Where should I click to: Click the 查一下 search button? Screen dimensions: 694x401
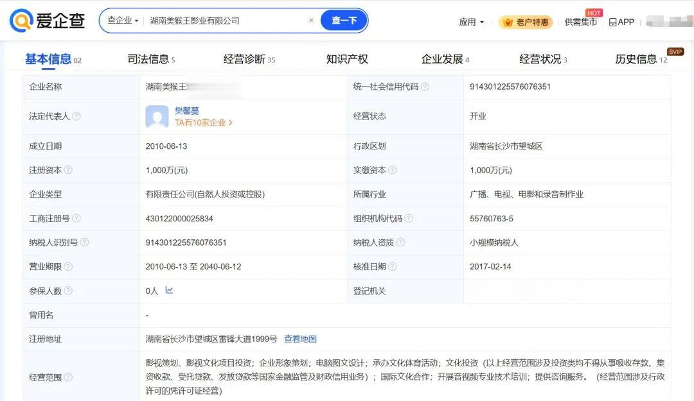pyautogui.click(x=344, y=21)
